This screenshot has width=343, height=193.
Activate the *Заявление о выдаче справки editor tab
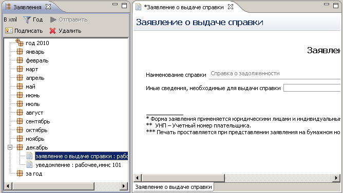[x=184, y=7]
